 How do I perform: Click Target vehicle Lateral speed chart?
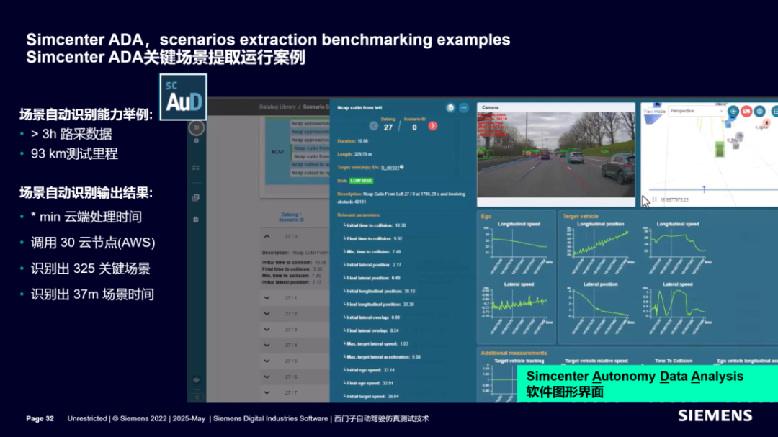[x=677, y=308]
